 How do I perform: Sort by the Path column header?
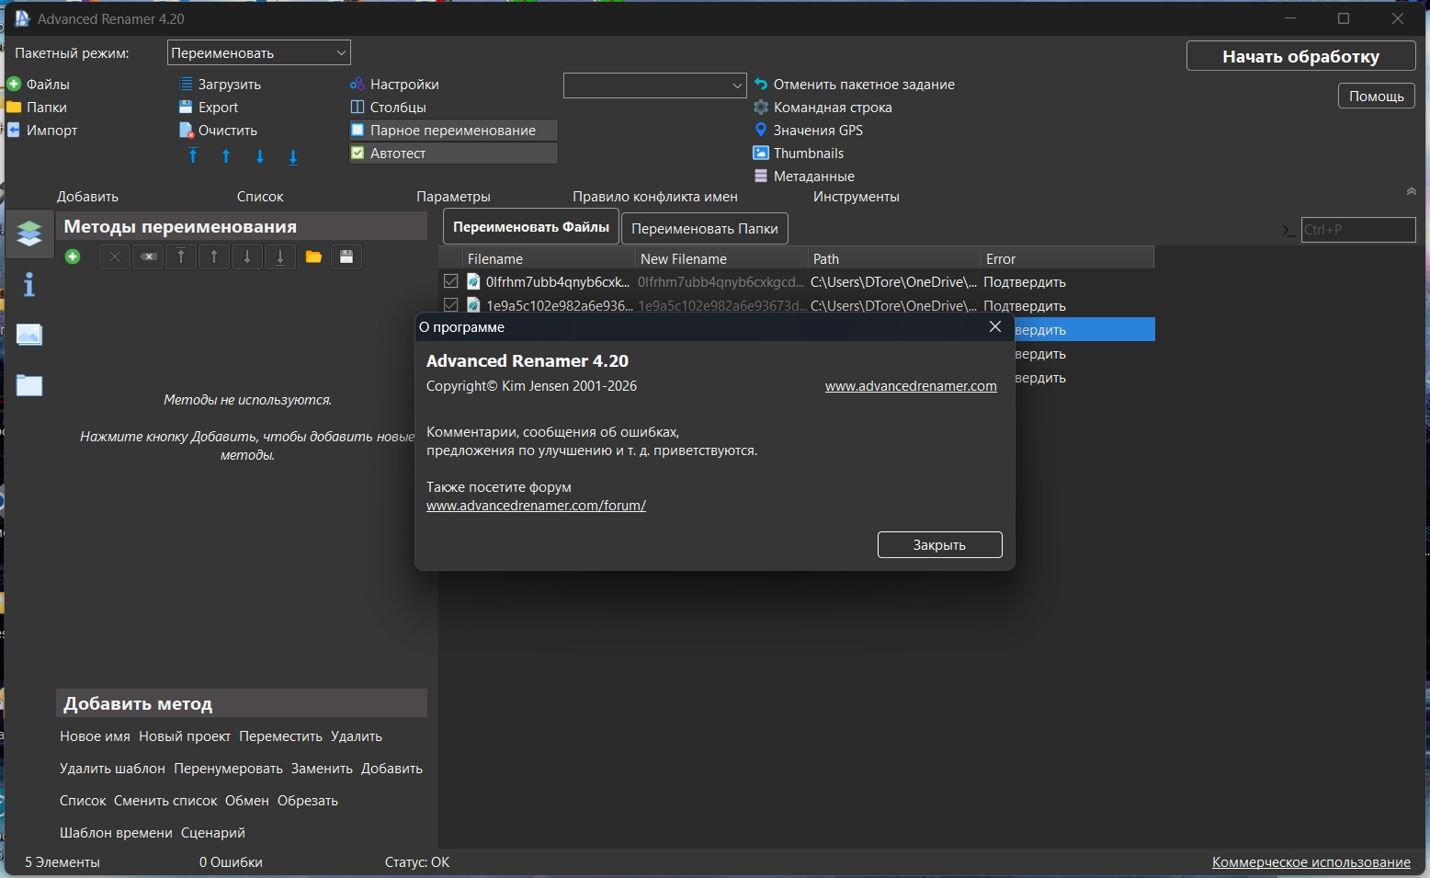895,259
